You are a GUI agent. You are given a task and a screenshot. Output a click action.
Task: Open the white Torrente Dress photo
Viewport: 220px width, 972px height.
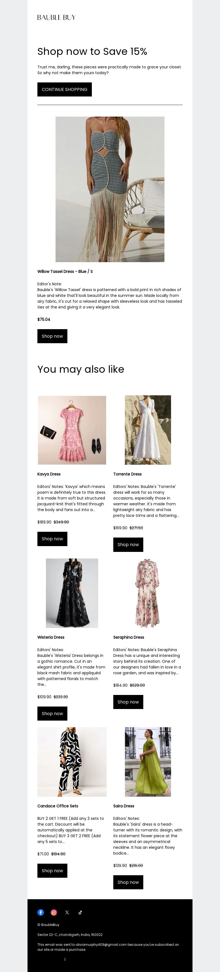148,430
